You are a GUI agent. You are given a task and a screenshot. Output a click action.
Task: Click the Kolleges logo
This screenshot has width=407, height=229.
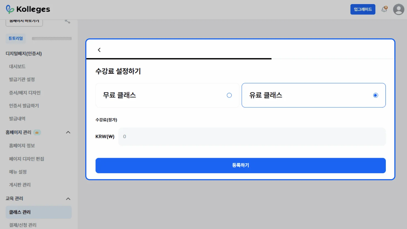tap(28, 9)
